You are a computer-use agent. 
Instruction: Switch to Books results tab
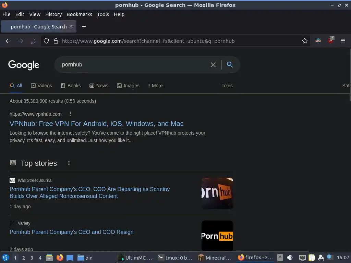tap(71, 86)
